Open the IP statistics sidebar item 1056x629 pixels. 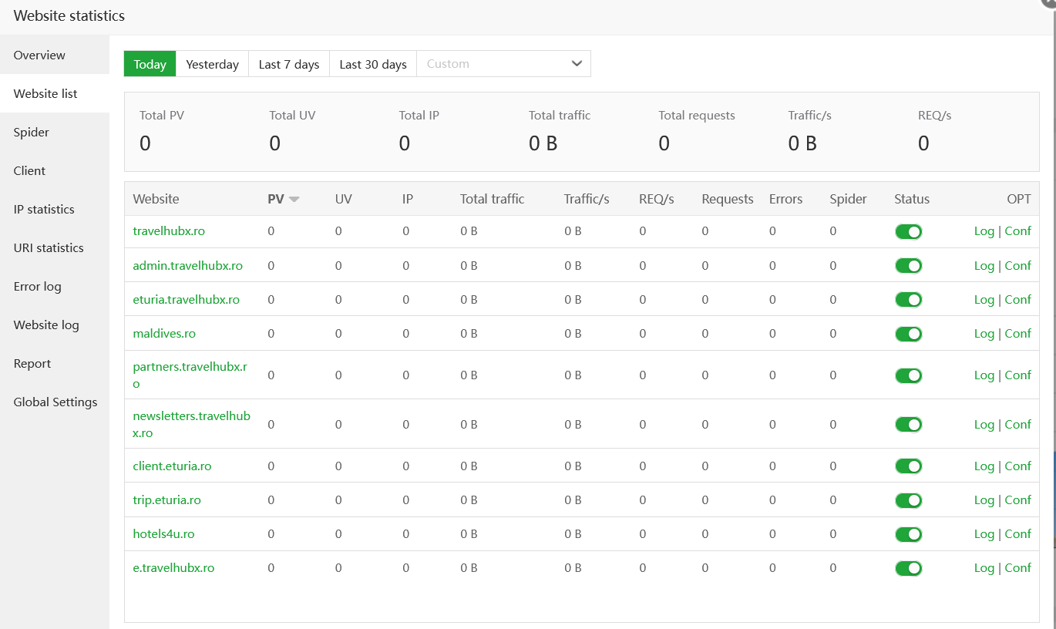tap(44, 210)
